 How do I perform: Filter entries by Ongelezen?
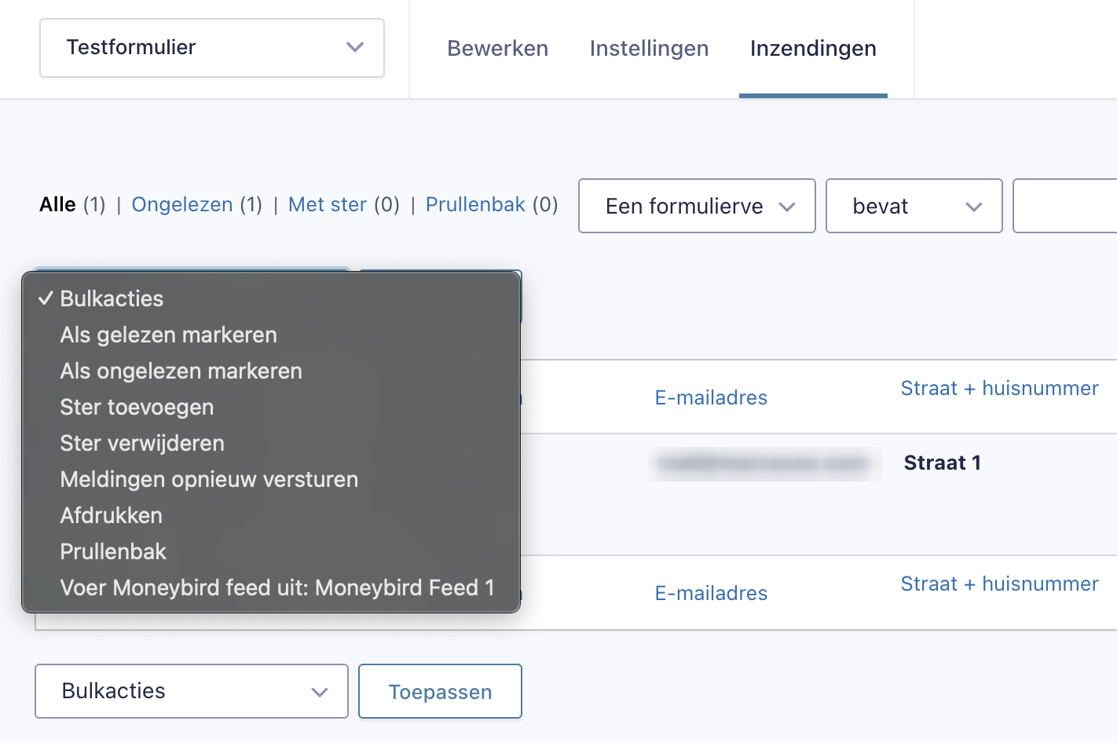click(x=182, y=205)
